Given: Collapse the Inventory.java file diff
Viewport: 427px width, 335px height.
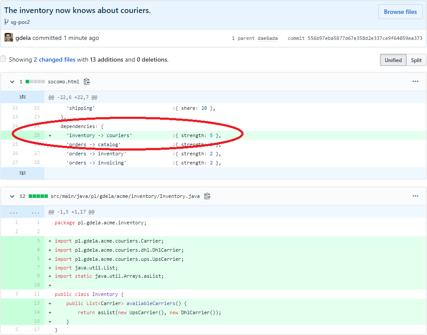Looking at the screenshot, I should coord(12,196).
